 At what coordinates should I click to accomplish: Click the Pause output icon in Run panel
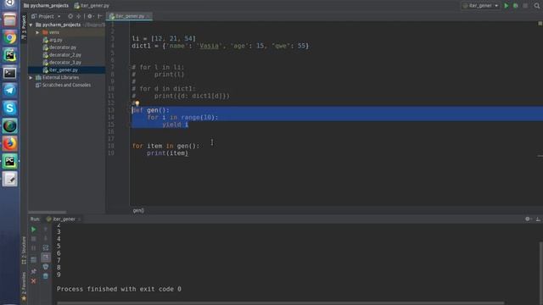(34, 248)
